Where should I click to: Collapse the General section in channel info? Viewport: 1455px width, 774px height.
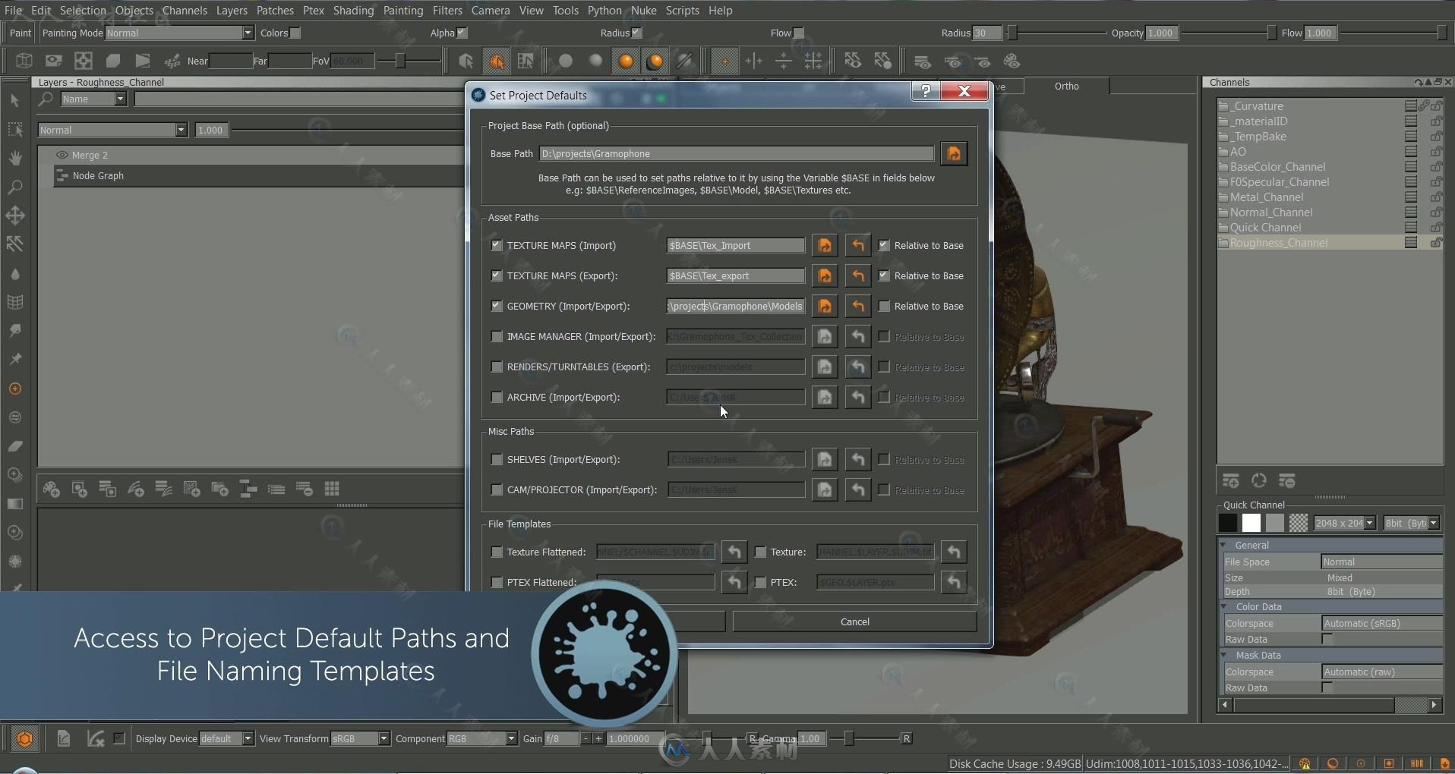tap(1224, 545)
